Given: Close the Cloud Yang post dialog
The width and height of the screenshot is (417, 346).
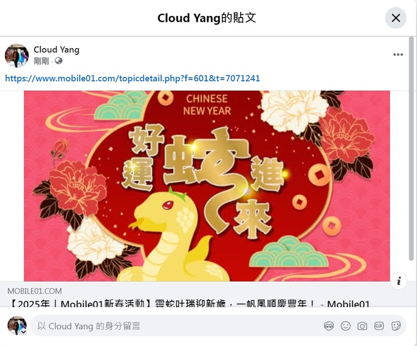Looking at the screenshot, I should 396,18.
